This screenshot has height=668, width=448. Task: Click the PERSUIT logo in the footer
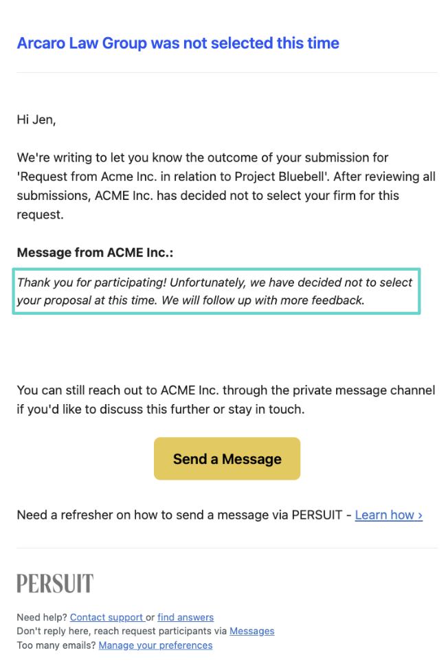(x=55, y=583)
